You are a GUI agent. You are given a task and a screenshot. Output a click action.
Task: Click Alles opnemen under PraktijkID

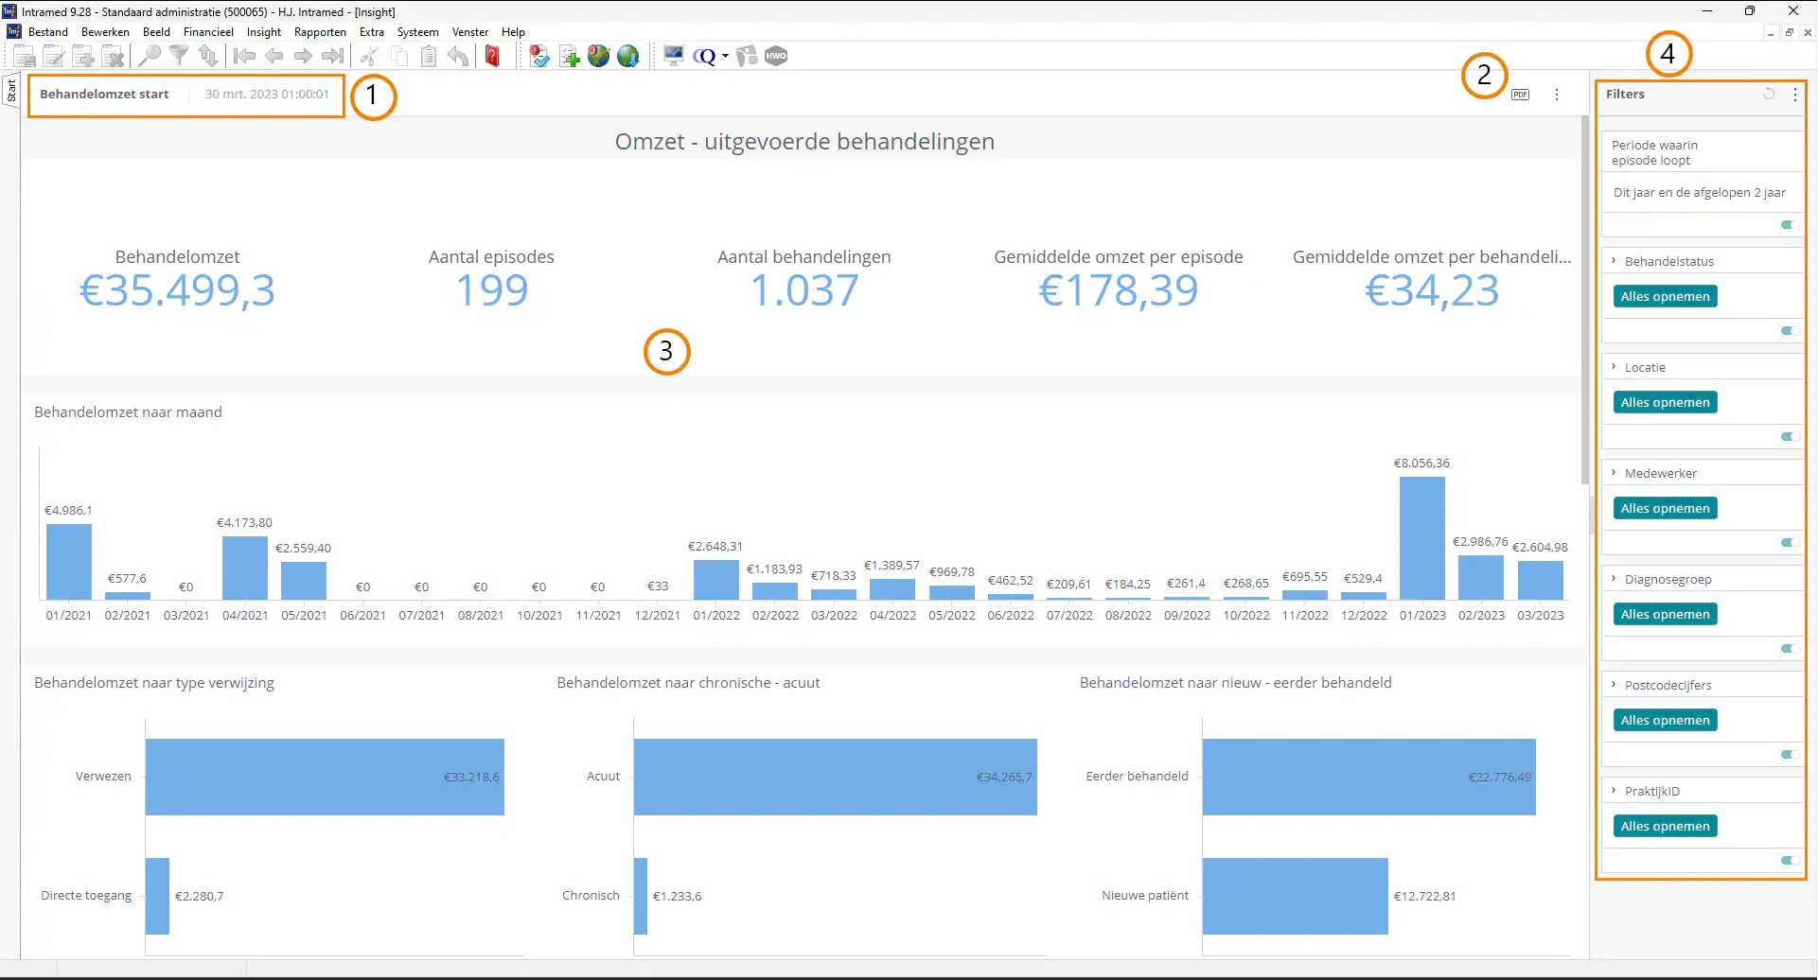point(1665,827)
